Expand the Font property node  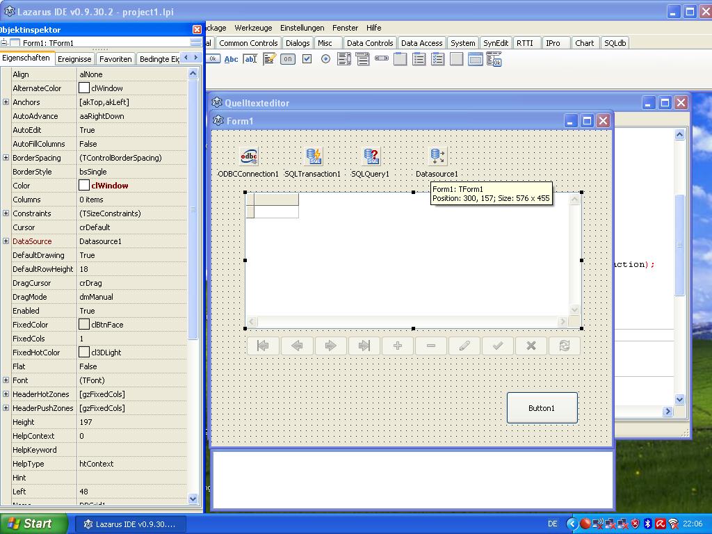tap(6, 380)
